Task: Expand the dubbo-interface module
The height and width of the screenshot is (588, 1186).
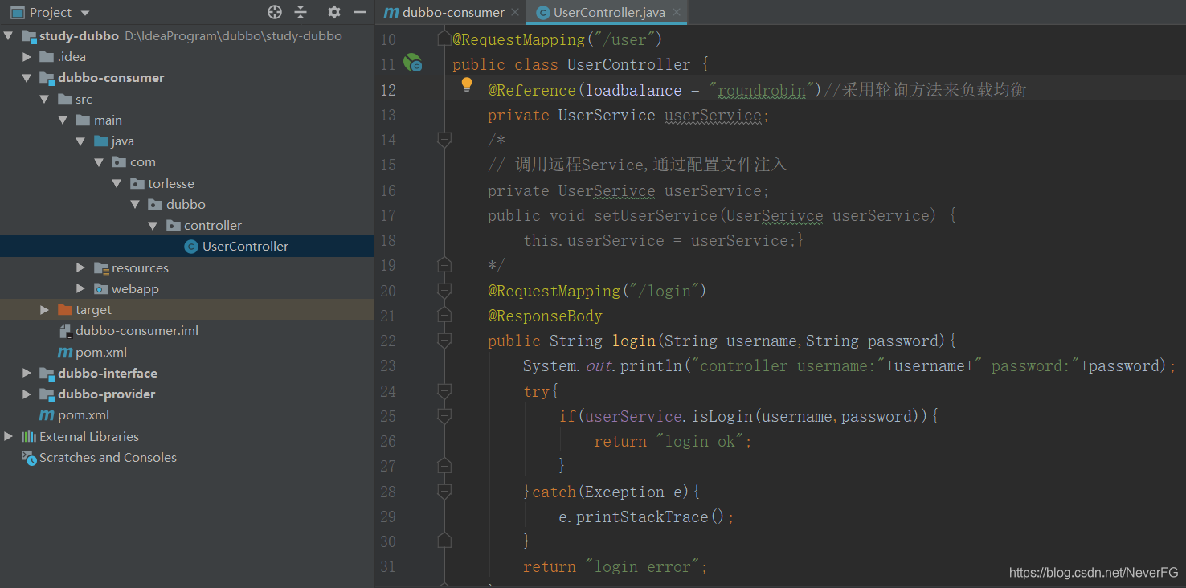Action: tap(27, 373)
